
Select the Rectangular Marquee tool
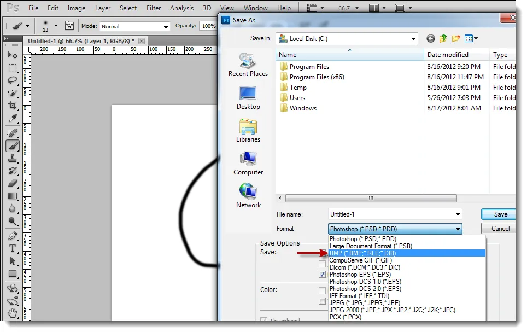13,68
